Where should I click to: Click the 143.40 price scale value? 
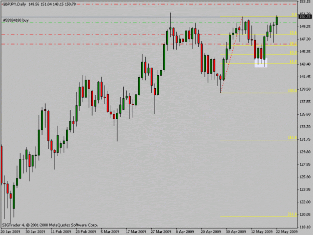pos(305,64)
